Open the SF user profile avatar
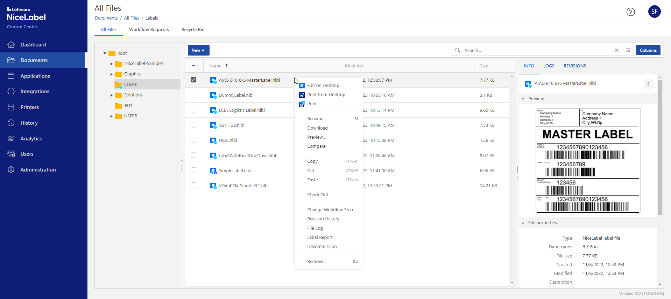Viewport: 671px width, 299px height. (x=654, y=12)
